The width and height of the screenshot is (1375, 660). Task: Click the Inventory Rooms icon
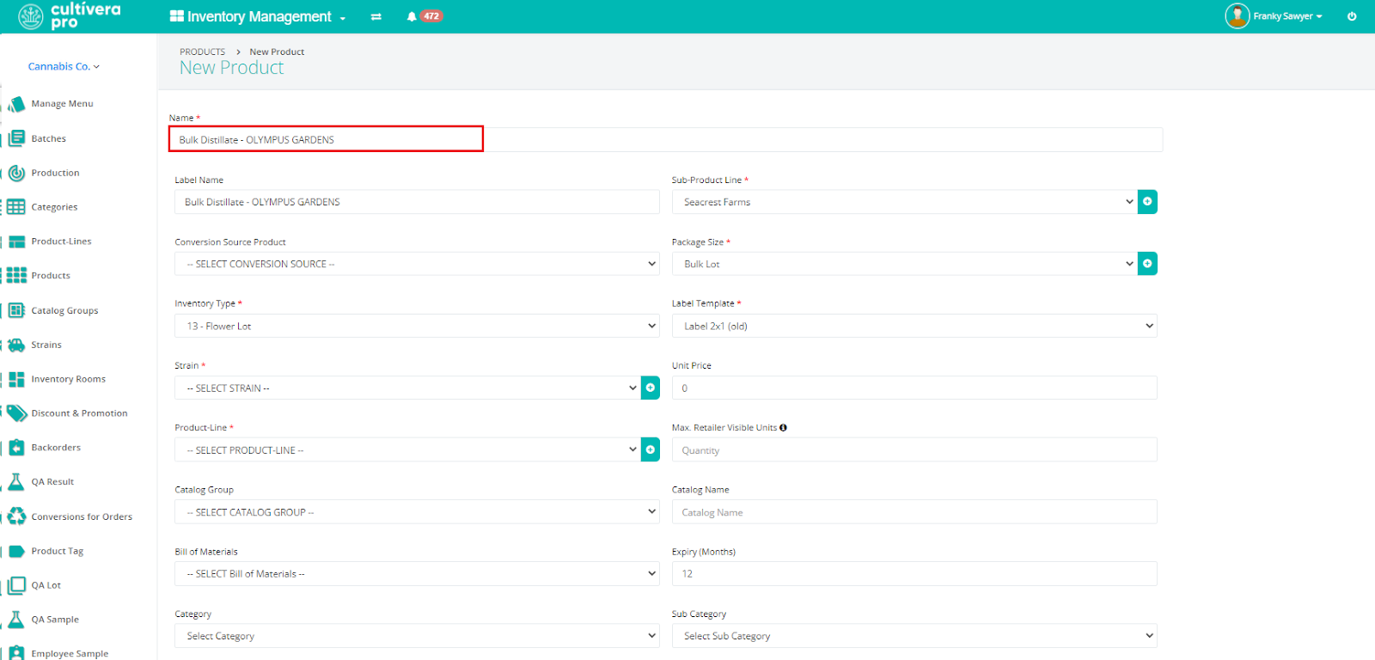tap(16, 379)
